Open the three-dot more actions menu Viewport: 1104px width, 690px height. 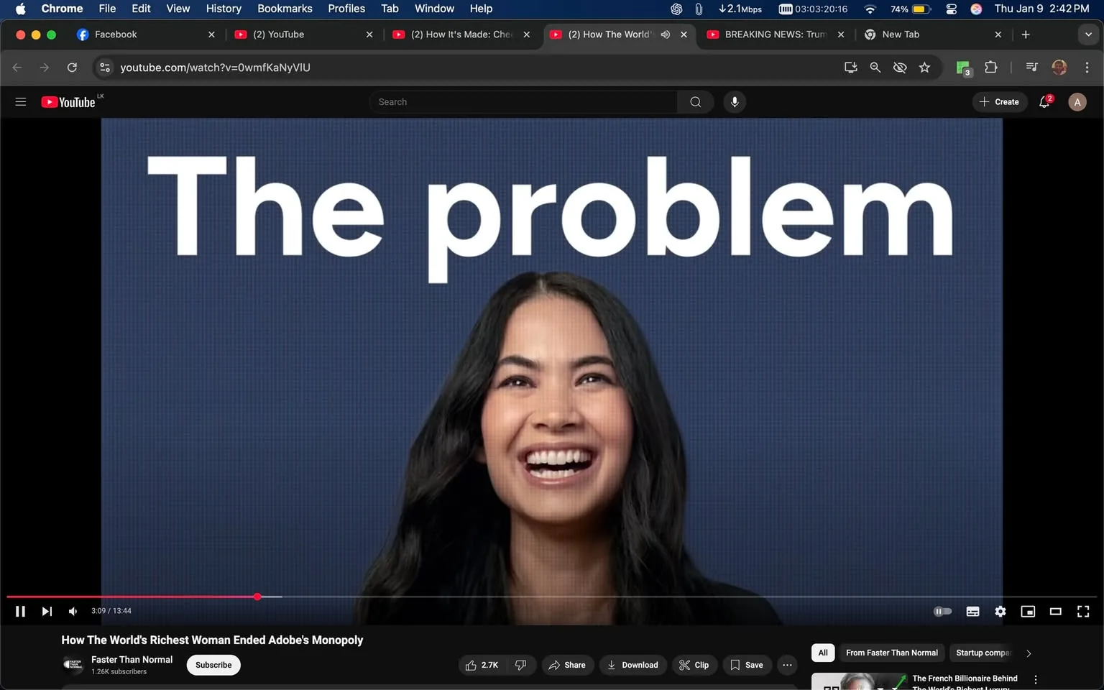(786, 665)
